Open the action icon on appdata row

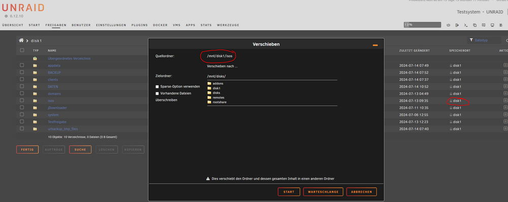505,65
